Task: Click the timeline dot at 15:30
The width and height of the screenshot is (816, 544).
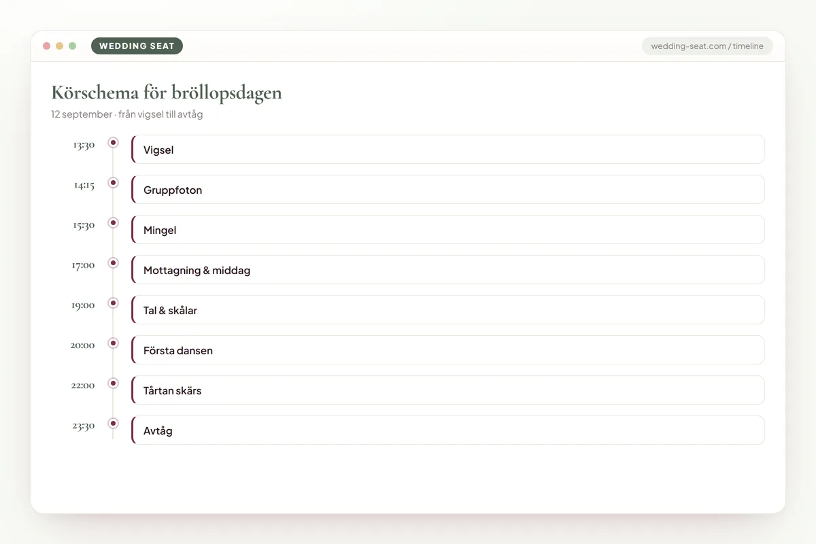Action: 113,222
